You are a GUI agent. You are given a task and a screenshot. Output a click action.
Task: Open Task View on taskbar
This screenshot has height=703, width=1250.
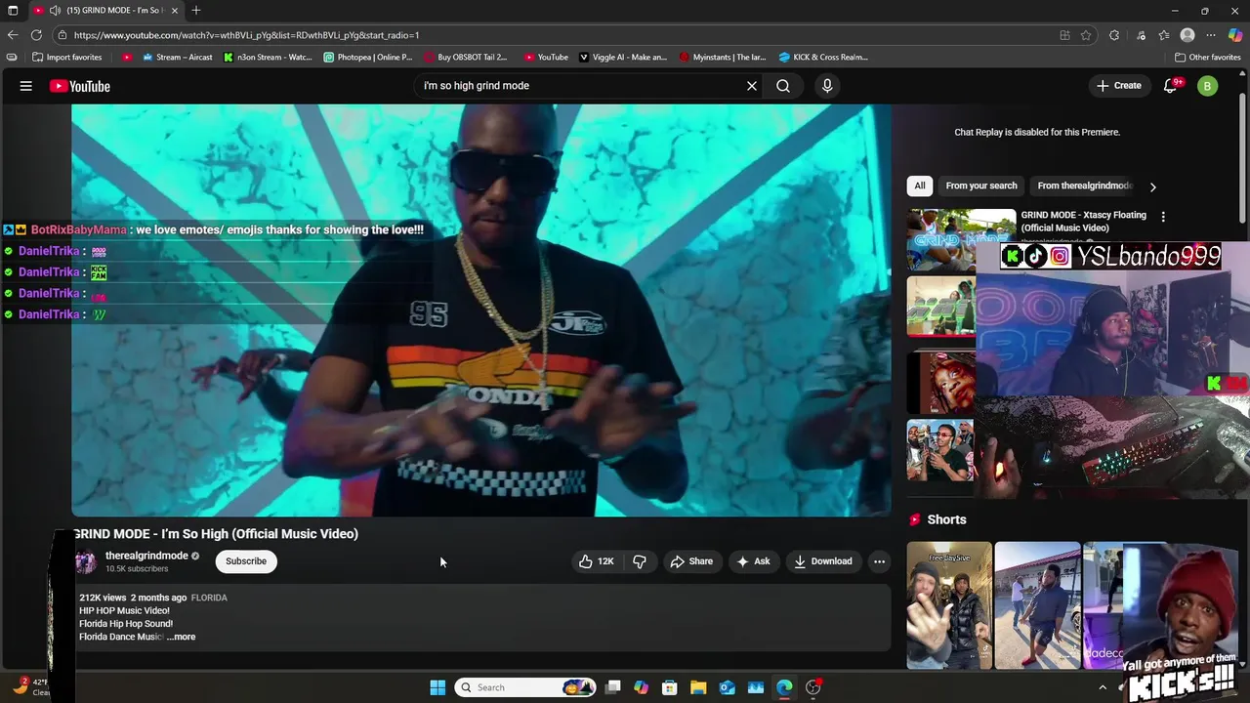tap(612, 687)
